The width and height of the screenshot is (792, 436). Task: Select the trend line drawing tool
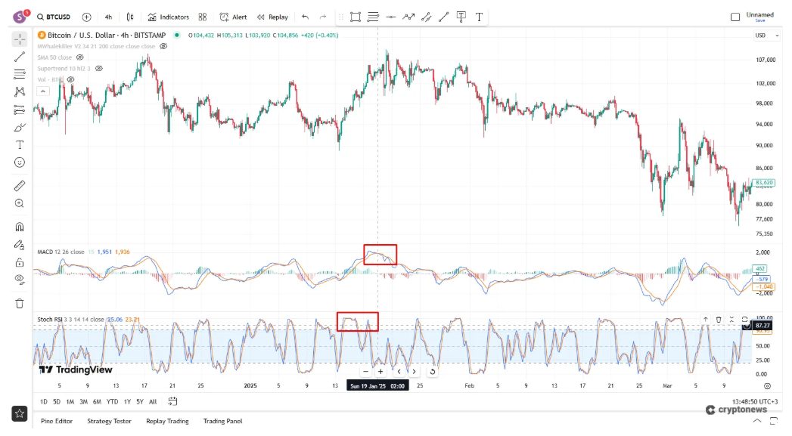(19, 57)
